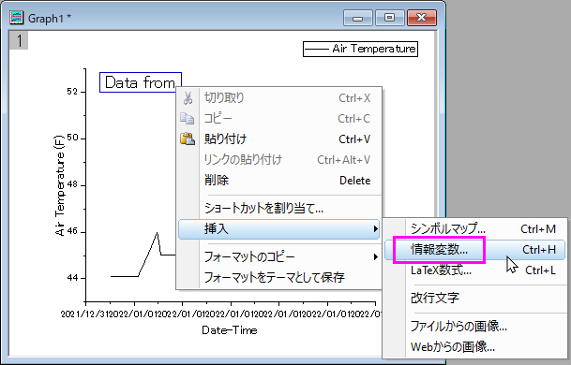This screenshot has width=571, height=365.
Task: Click the scissors icon beside 切り取り
Action: pos(188,98)
